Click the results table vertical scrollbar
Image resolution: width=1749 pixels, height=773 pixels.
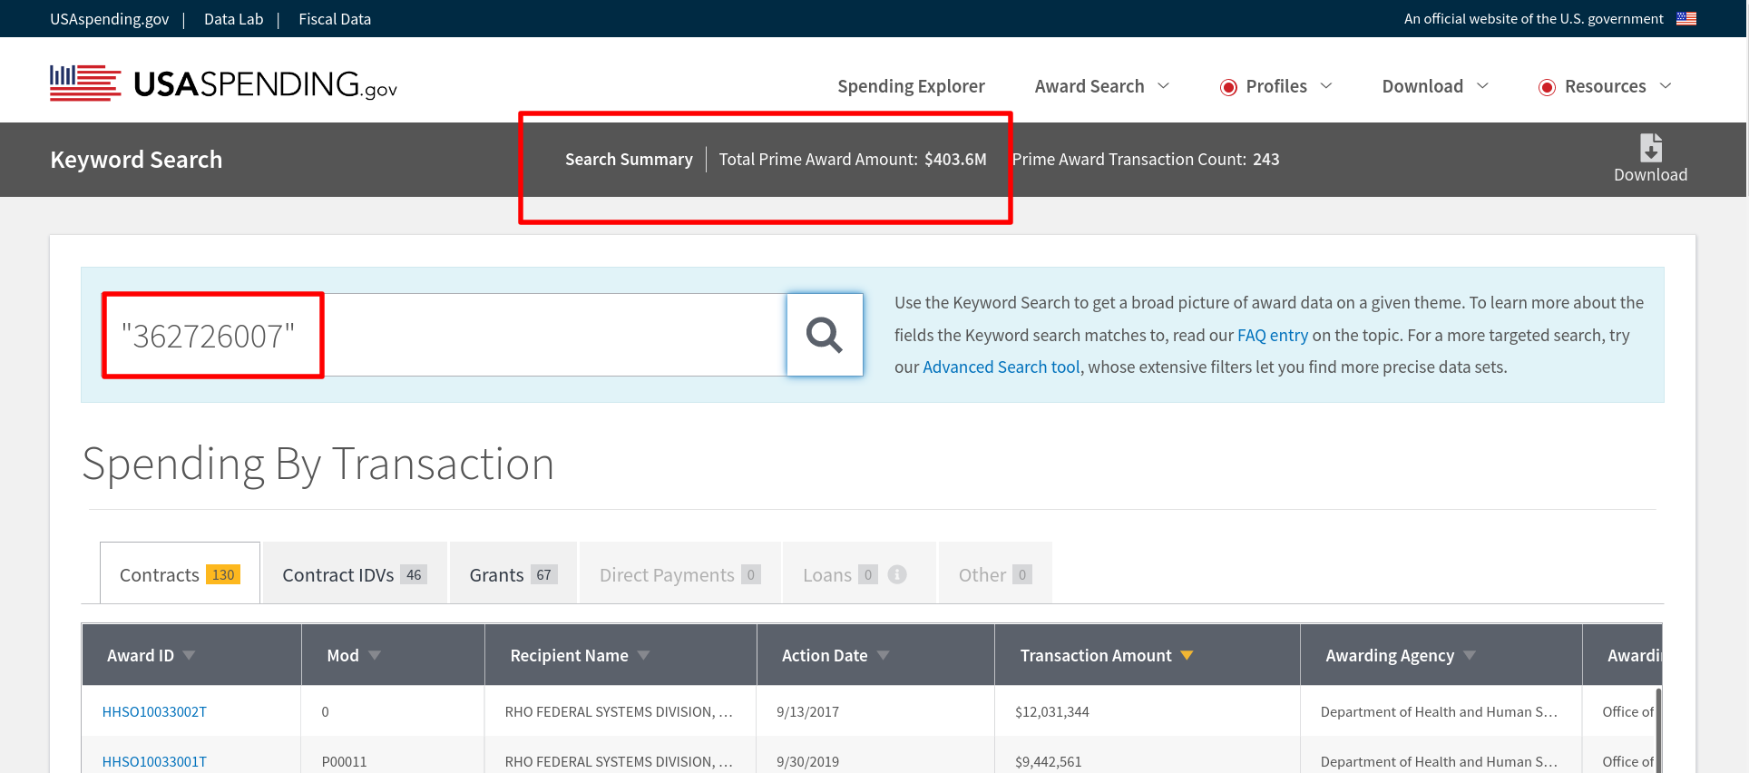click(1658, 730)
